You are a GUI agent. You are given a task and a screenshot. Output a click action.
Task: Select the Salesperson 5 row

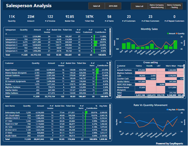pos(56,51)
